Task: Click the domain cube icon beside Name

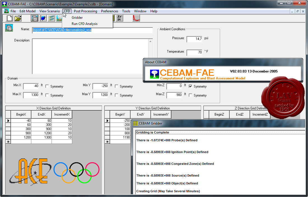Action: (x=9, y=28)
